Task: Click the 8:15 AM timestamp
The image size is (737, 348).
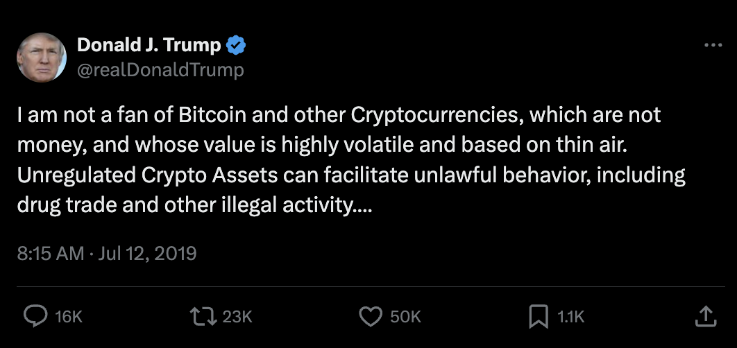Action: (x=50, y=254)
